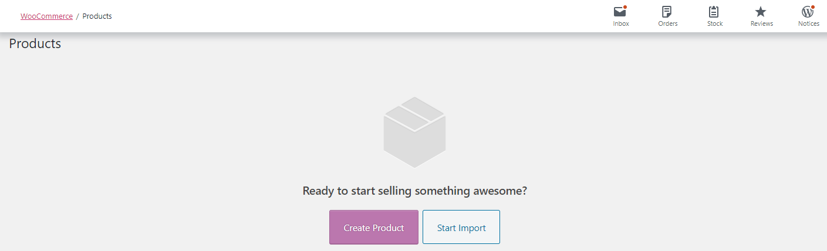This screenshot has width=827, height=251.
Task: Open the Inbox envelope icon
Action: [x=620, y=12]
